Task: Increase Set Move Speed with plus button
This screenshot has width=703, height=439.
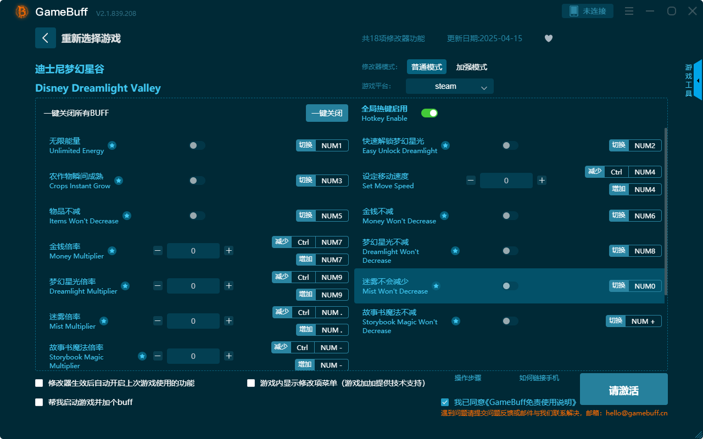Action: [542, 181]
